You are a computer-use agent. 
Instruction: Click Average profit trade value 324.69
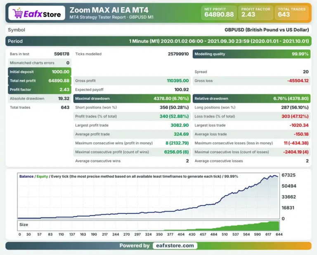181,134
